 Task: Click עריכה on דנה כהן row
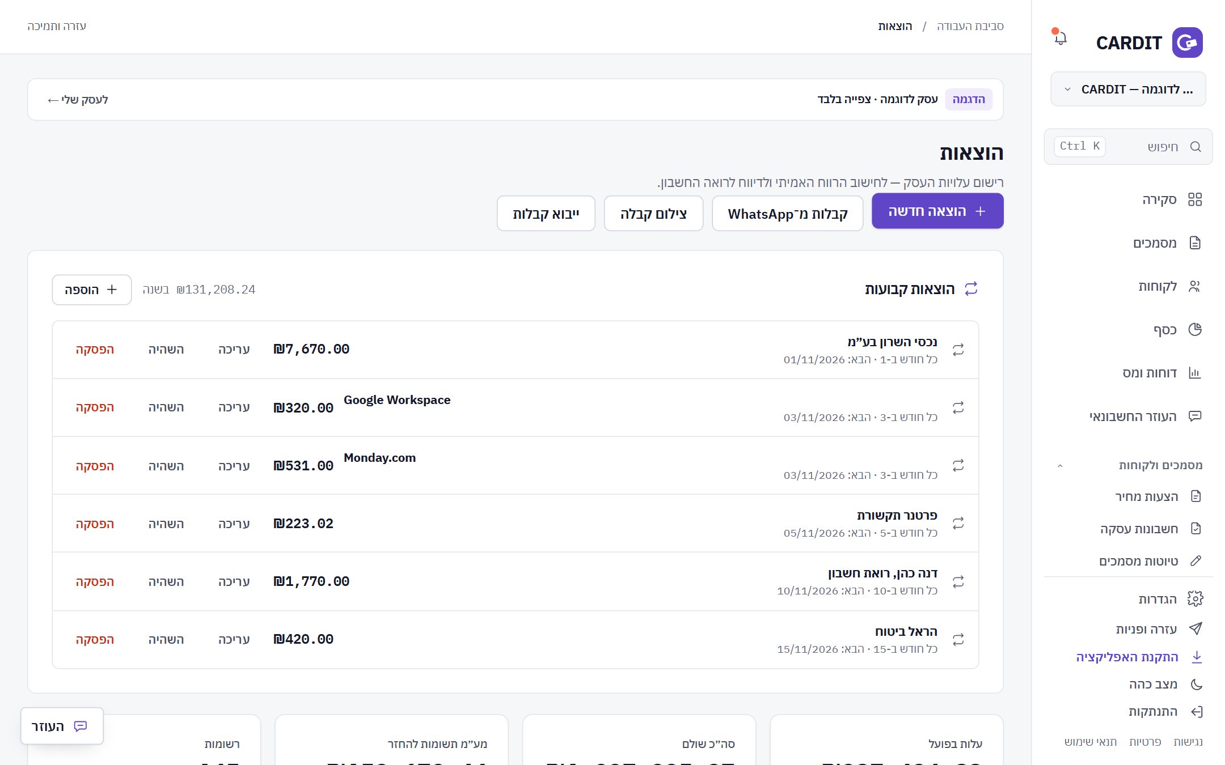234,582
